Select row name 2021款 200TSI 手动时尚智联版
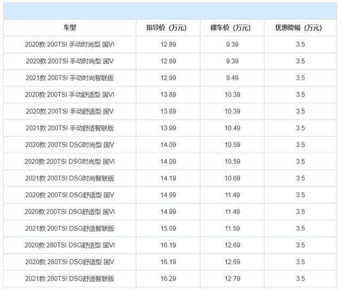The height and width of the screenshot is (290, 342). click(x=69, y=78)
